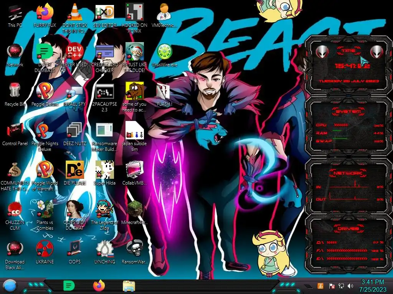
Task: Open the Ransomware Maker Build... shortcut
Action: click(104, 137)
